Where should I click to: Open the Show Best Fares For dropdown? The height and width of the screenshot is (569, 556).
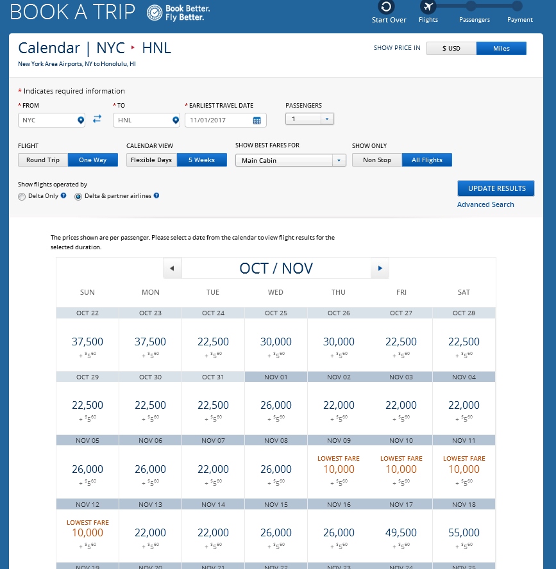coord(339,160)
